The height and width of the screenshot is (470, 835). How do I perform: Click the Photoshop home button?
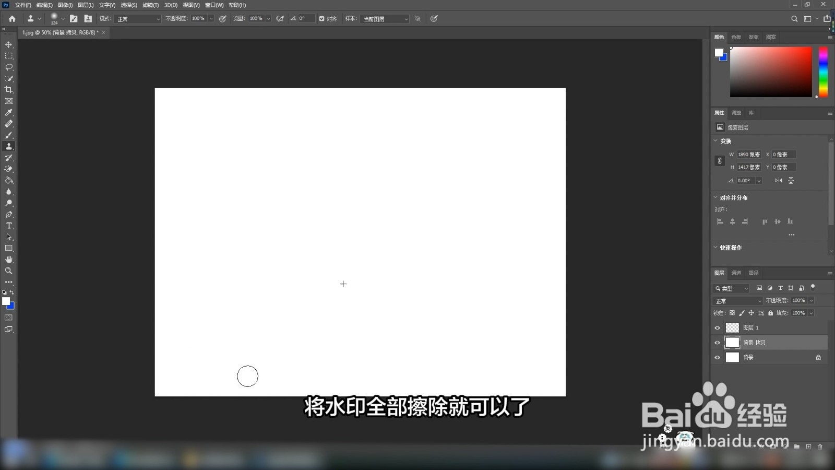tap(11, 18)
